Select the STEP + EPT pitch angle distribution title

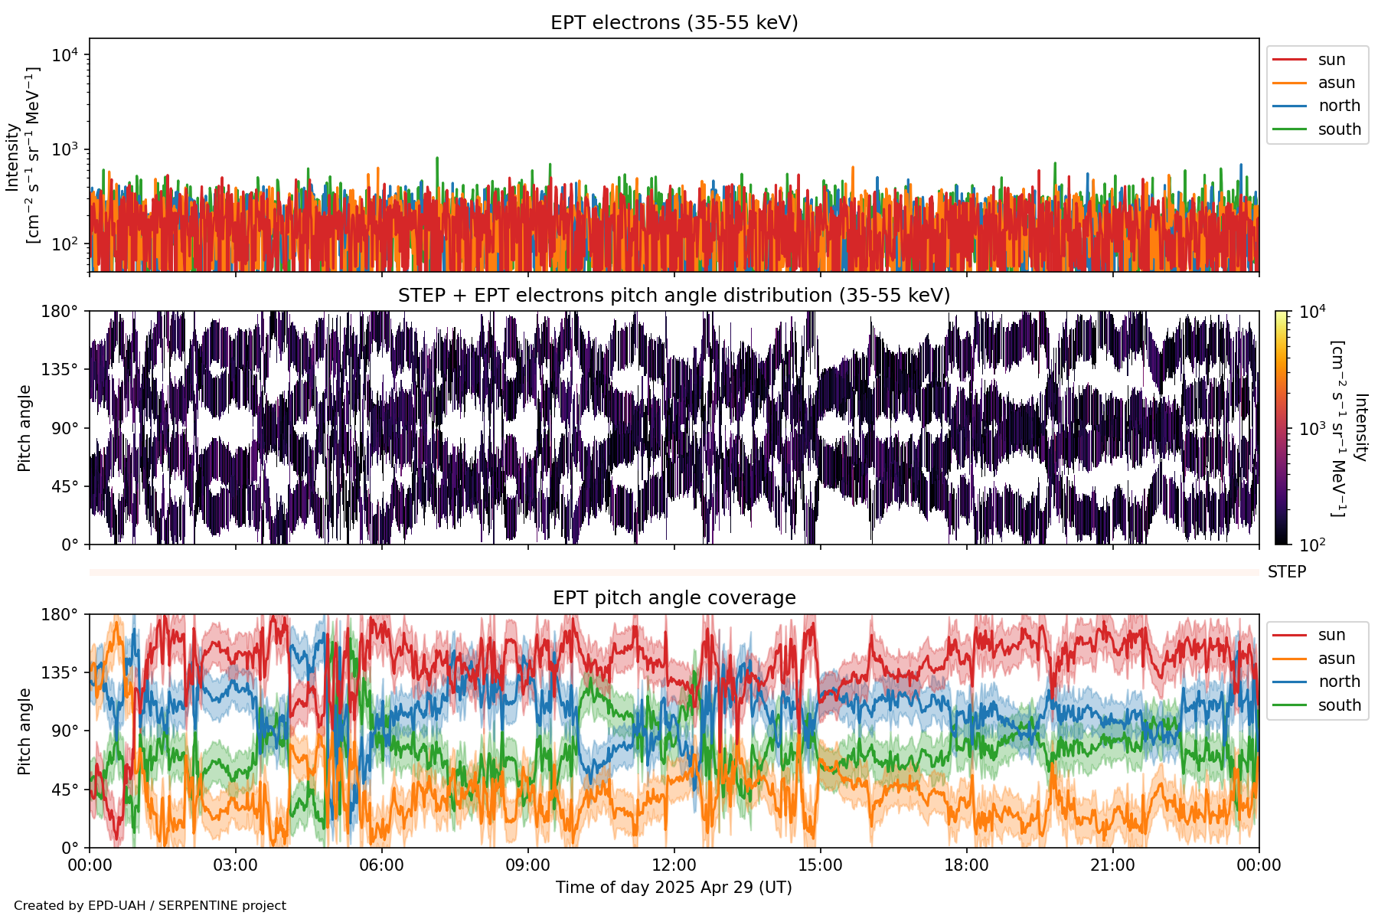coord(674,296)
